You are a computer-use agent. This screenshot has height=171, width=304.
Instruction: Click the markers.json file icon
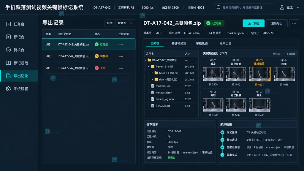point(153,86)
